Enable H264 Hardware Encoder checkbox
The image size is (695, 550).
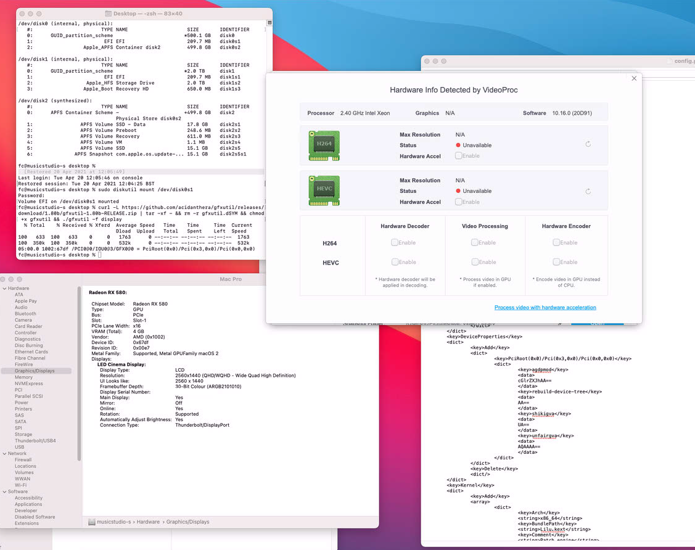[556, 242]
